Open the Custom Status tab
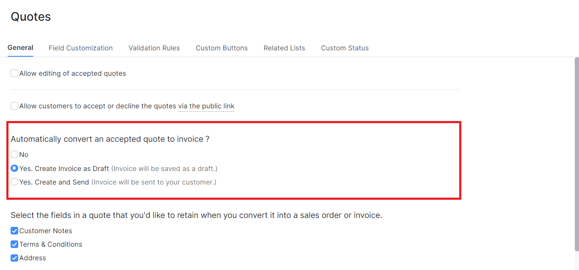The width and height of the screenshot is (579, 270). tap(345, 48)
